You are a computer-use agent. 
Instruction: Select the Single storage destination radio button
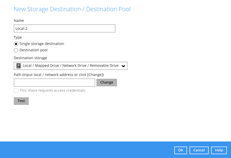16,44
